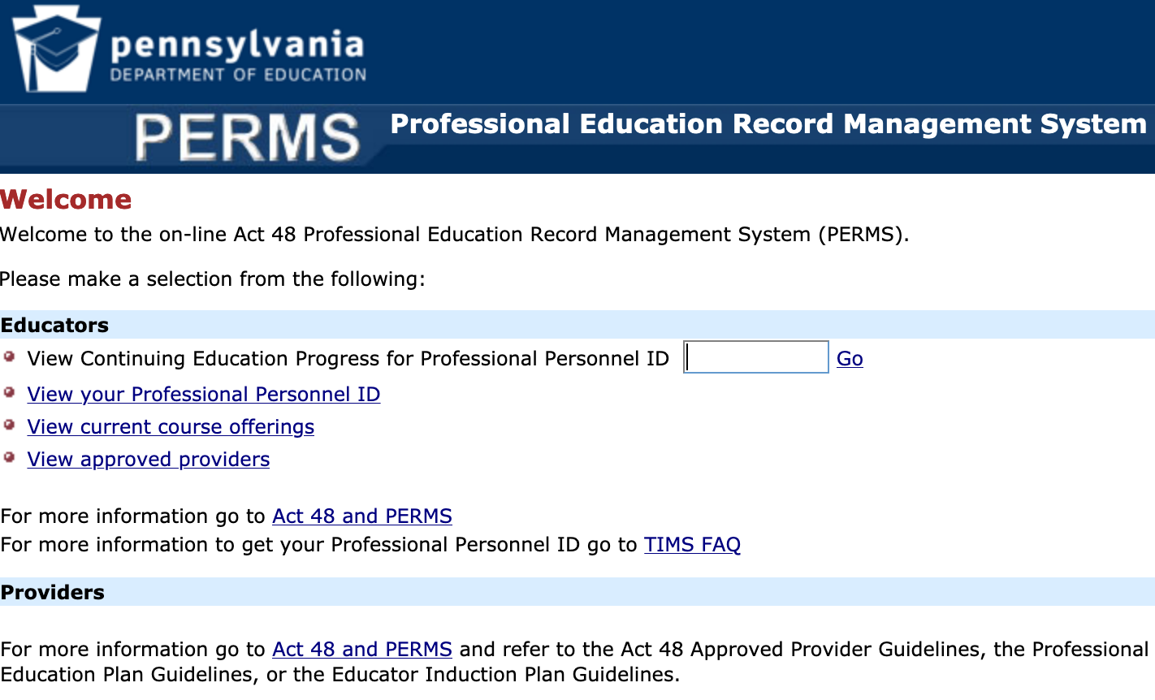
Task: Click the Professional Education Record Management System title
Action: 768,124
